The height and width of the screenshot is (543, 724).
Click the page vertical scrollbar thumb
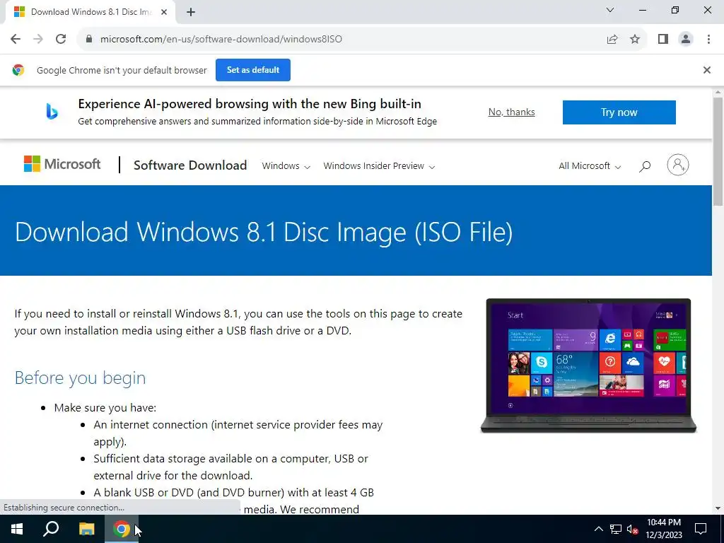click(x=718, y=151)
